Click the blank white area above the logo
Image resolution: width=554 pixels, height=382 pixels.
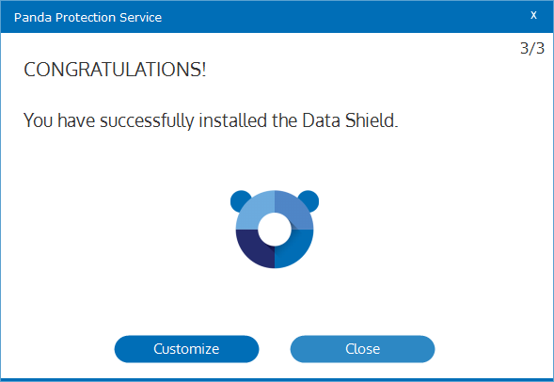(276, 159)
